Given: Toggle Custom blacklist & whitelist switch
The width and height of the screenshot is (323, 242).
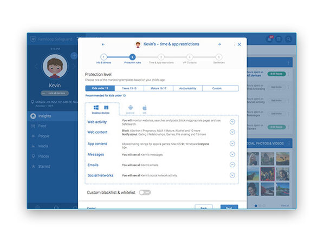Looking at the screenshot, I should pos(145,192).
